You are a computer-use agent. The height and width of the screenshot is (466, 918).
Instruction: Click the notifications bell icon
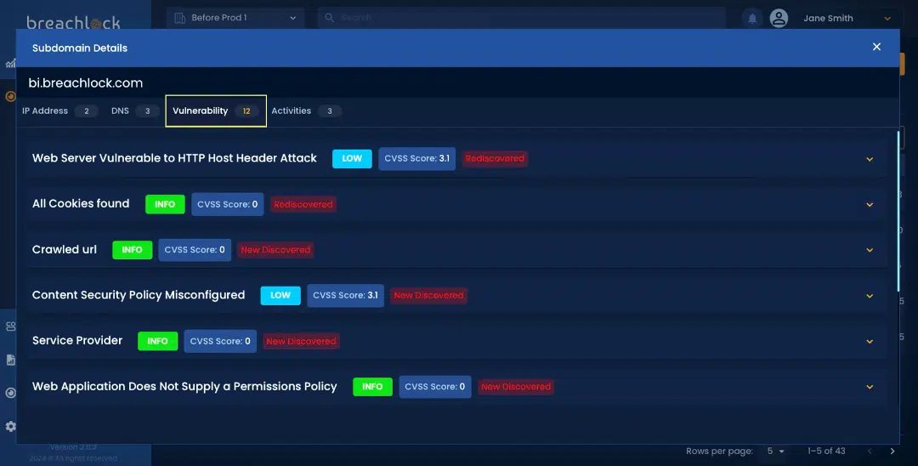point(752,19)
